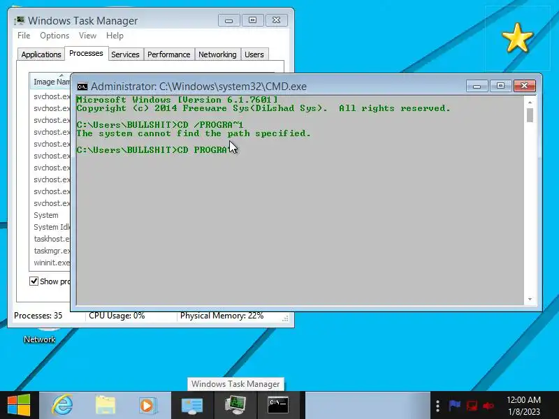Screen dimensions: 559x419
Task: Show hidden tray icons dots
Action: (437, 406)
